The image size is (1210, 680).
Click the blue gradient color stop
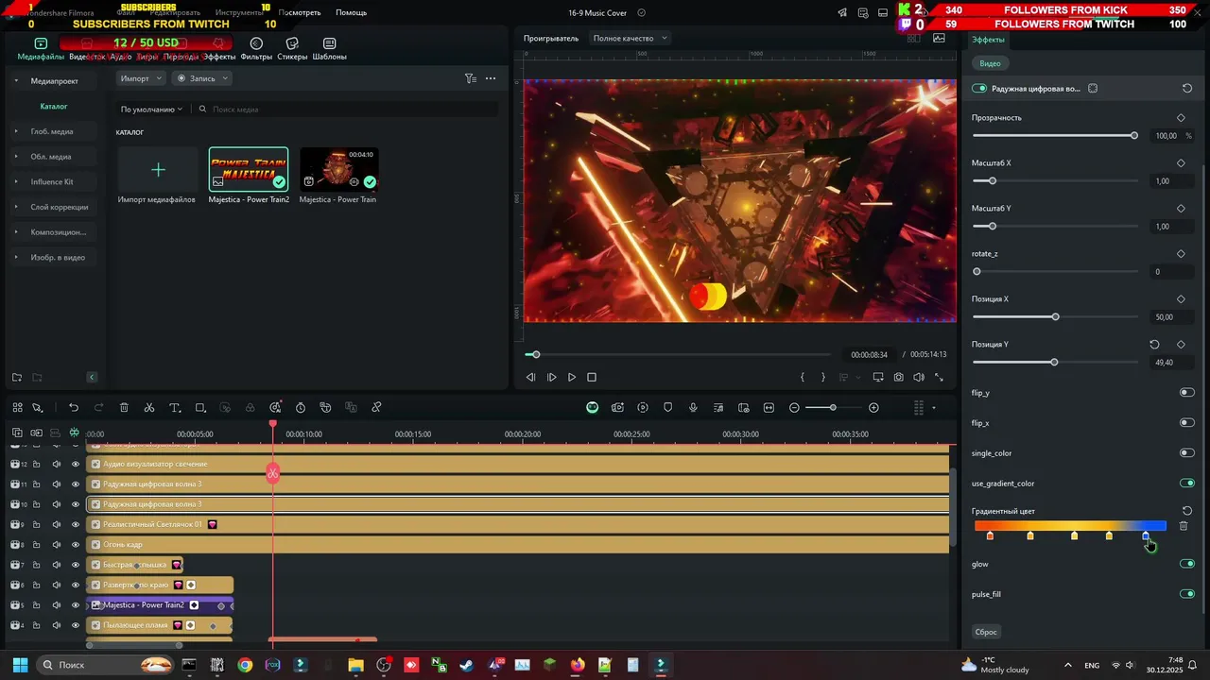(1146, 535)
